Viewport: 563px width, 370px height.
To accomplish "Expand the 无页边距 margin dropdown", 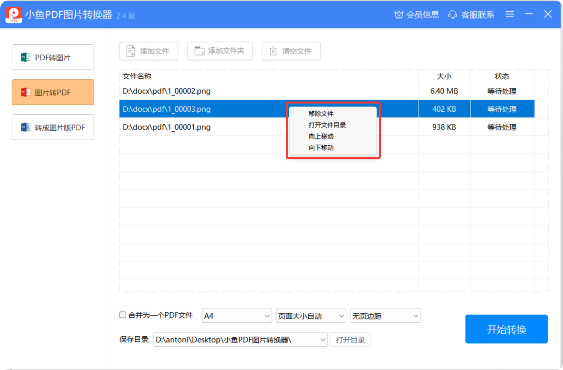I will [x=385, y=316].
